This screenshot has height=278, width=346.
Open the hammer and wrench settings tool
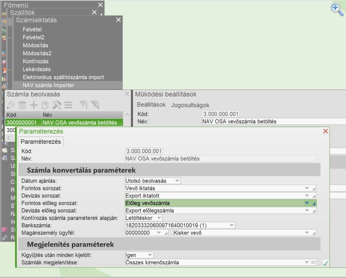click(57, 105)
